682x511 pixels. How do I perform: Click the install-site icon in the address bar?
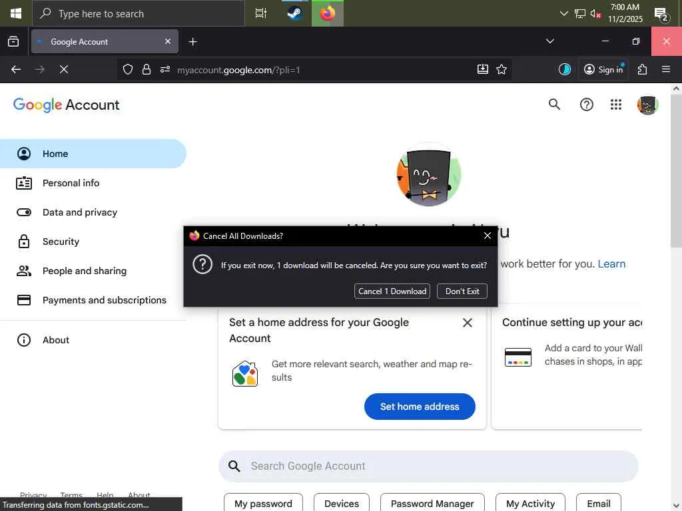click(x=483, y=69)
